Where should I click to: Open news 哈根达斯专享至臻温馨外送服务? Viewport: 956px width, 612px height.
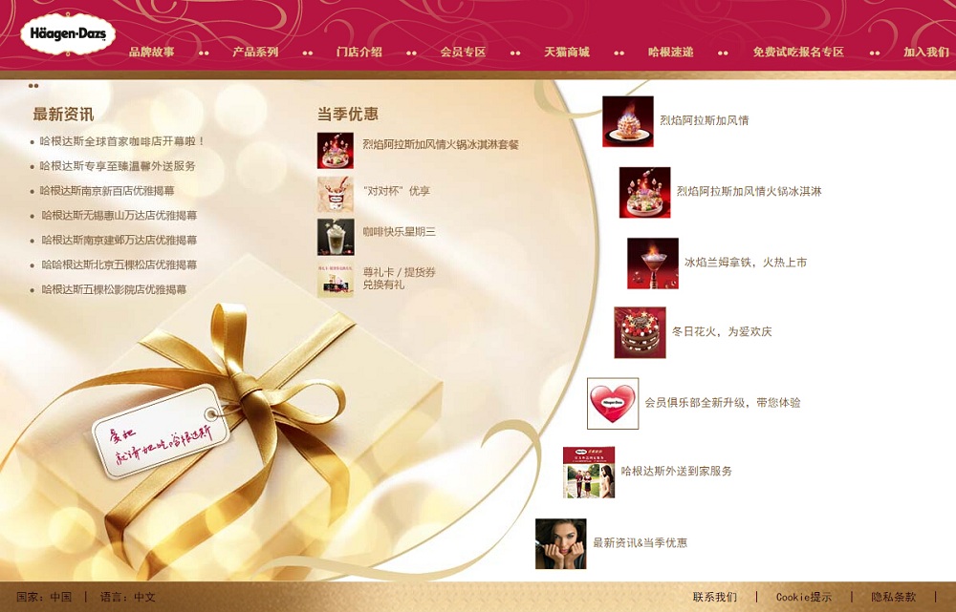[118, 165]
